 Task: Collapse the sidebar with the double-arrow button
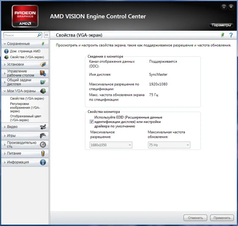[x=46, y=35]
